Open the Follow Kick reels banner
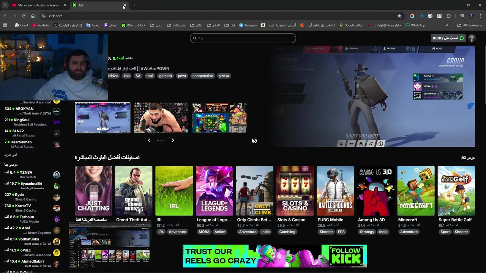 [x=275, y=256]
